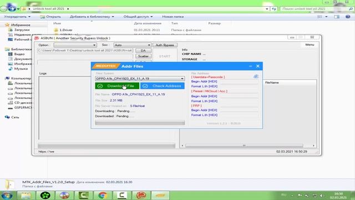The width and height of the screenshot is (355, 200).
Task: Open the view options dropdown arrow
Action: 326,17
